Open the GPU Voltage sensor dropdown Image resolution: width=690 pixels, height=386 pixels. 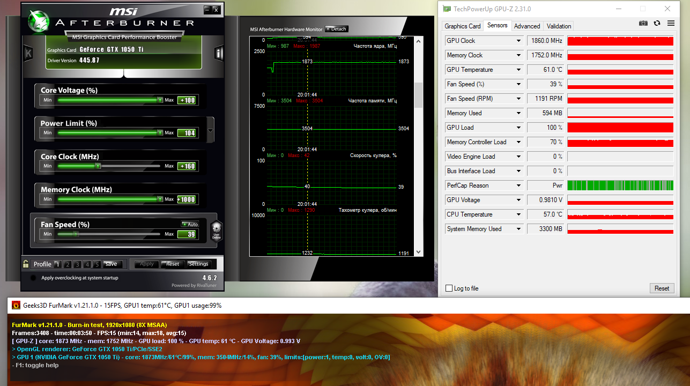point(518,200)
